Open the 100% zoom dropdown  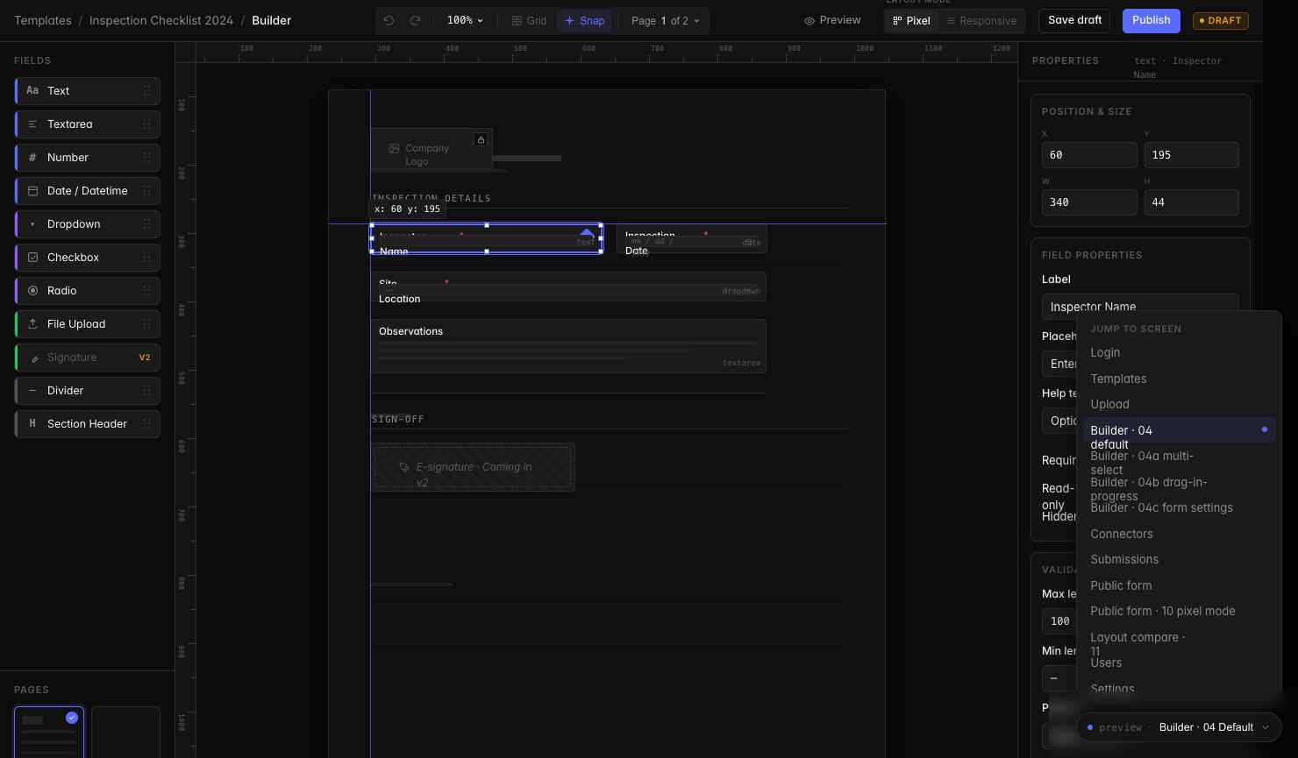465,20
